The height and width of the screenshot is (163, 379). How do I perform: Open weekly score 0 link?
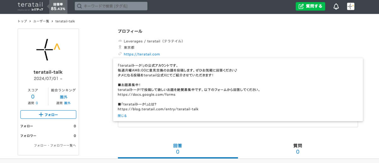[37, 103]
